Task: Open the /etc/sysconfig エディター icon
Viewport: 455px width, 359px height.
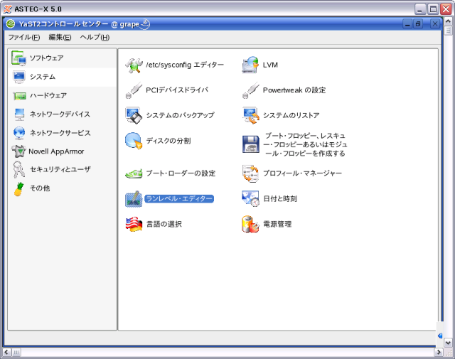Action: 134,65
